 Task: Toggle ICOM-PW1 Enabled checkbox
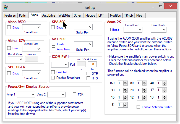53,72
